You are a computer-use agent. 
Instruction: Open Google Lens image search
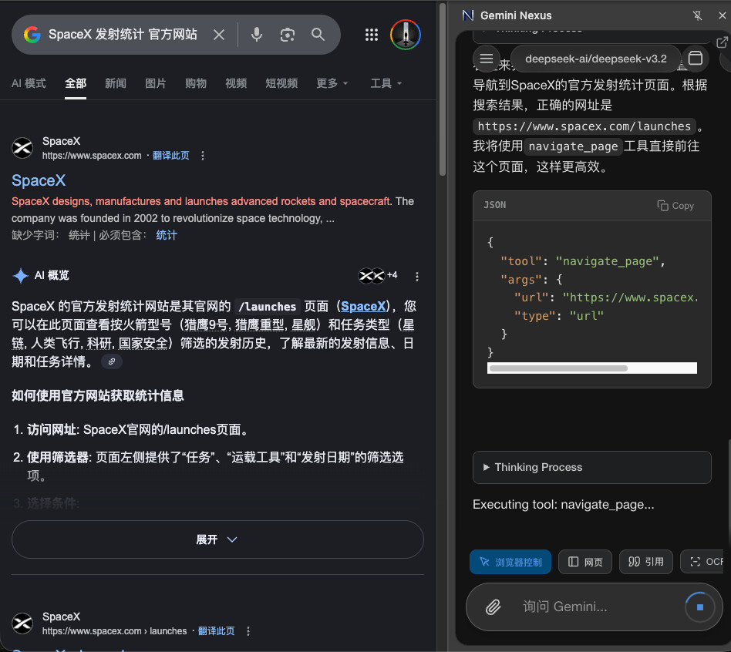(x=287, y=35)
